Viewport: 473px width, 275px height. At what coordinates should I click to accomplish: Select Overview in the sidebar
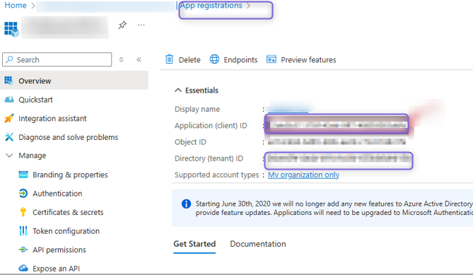[x=74, y=81]
